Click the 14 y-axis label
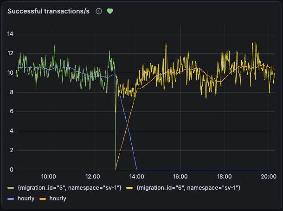Screen dimensions: 283x211 click(x=10, y=34)
